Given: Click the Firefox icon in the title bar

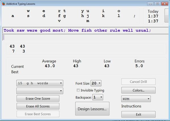Looking at the screenshot, I should point(4,4).
